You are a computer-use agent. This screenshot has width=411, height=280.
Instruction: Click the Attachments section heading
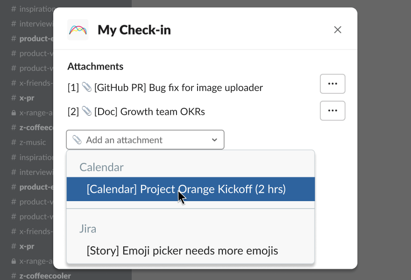click(x=95, y=66)
